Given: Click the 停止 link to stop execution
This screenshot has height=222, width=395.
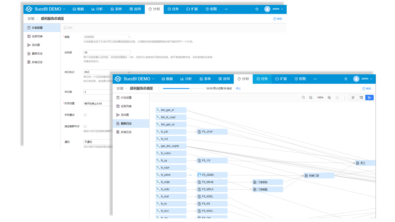Looking at the screenshot, I should tap(238, 88).
